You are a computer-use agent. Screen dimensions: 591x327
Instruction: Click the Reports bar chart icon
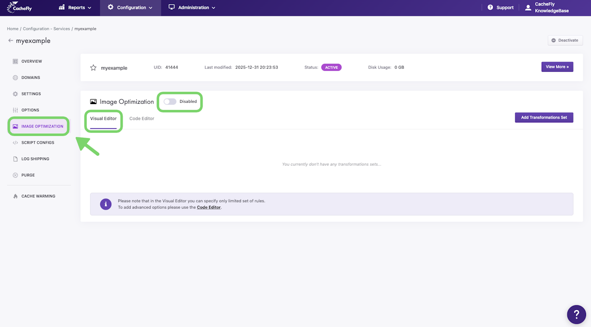(62, 7)
